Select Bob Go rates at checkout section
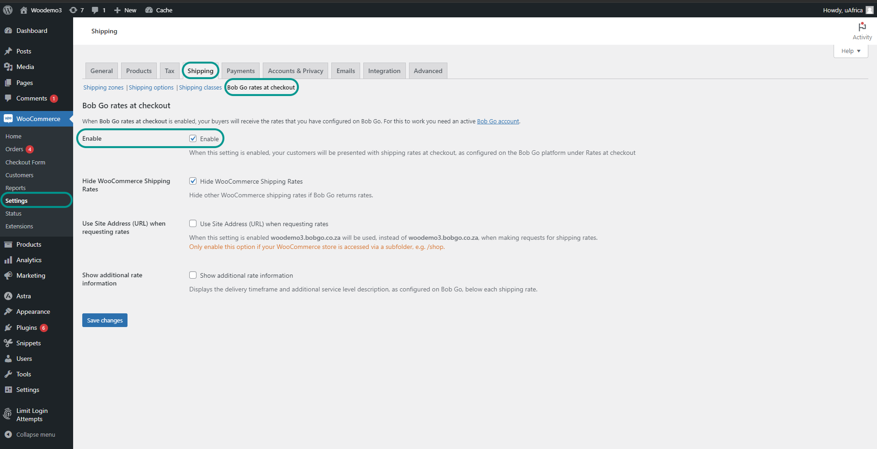Viewport: 877px width, 449px height. pyautogui.click(x=261, y=87)
